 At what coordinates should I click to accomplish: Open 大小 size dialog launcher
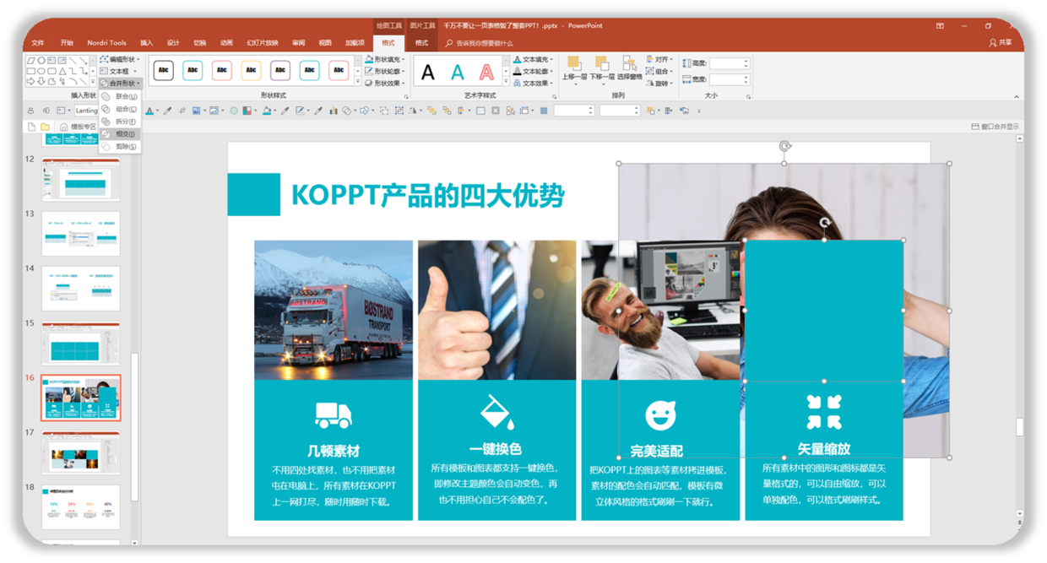748,97
